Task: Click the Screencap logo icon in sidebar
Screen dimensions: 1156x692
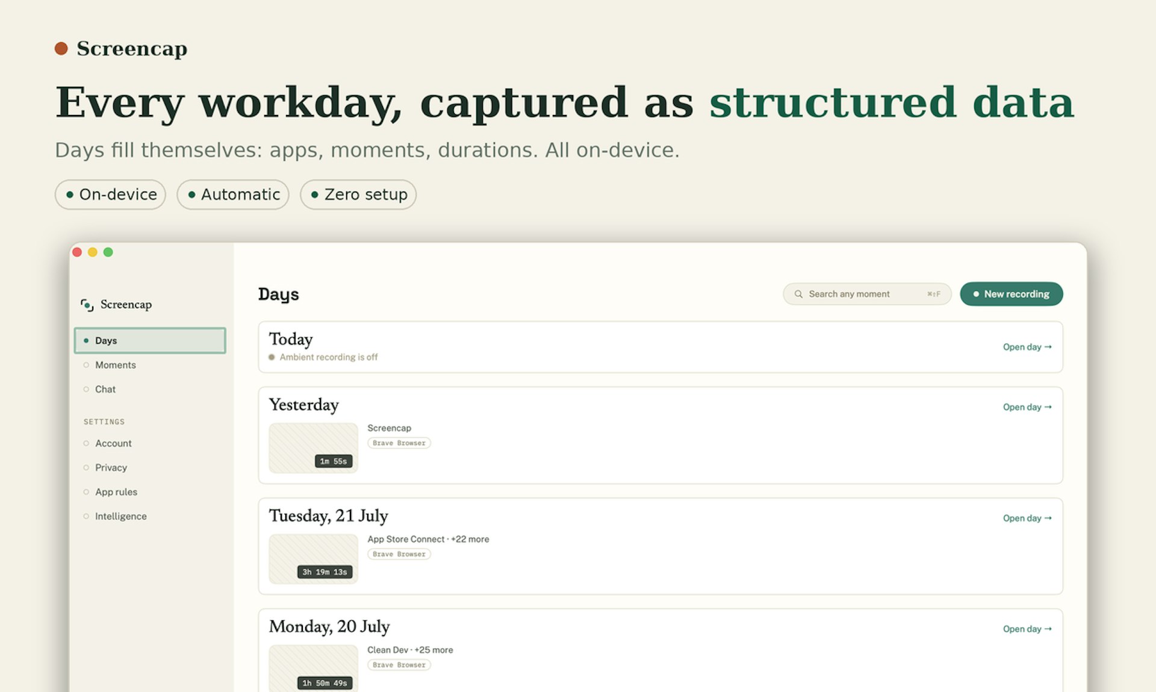Action: pos(87,305)
